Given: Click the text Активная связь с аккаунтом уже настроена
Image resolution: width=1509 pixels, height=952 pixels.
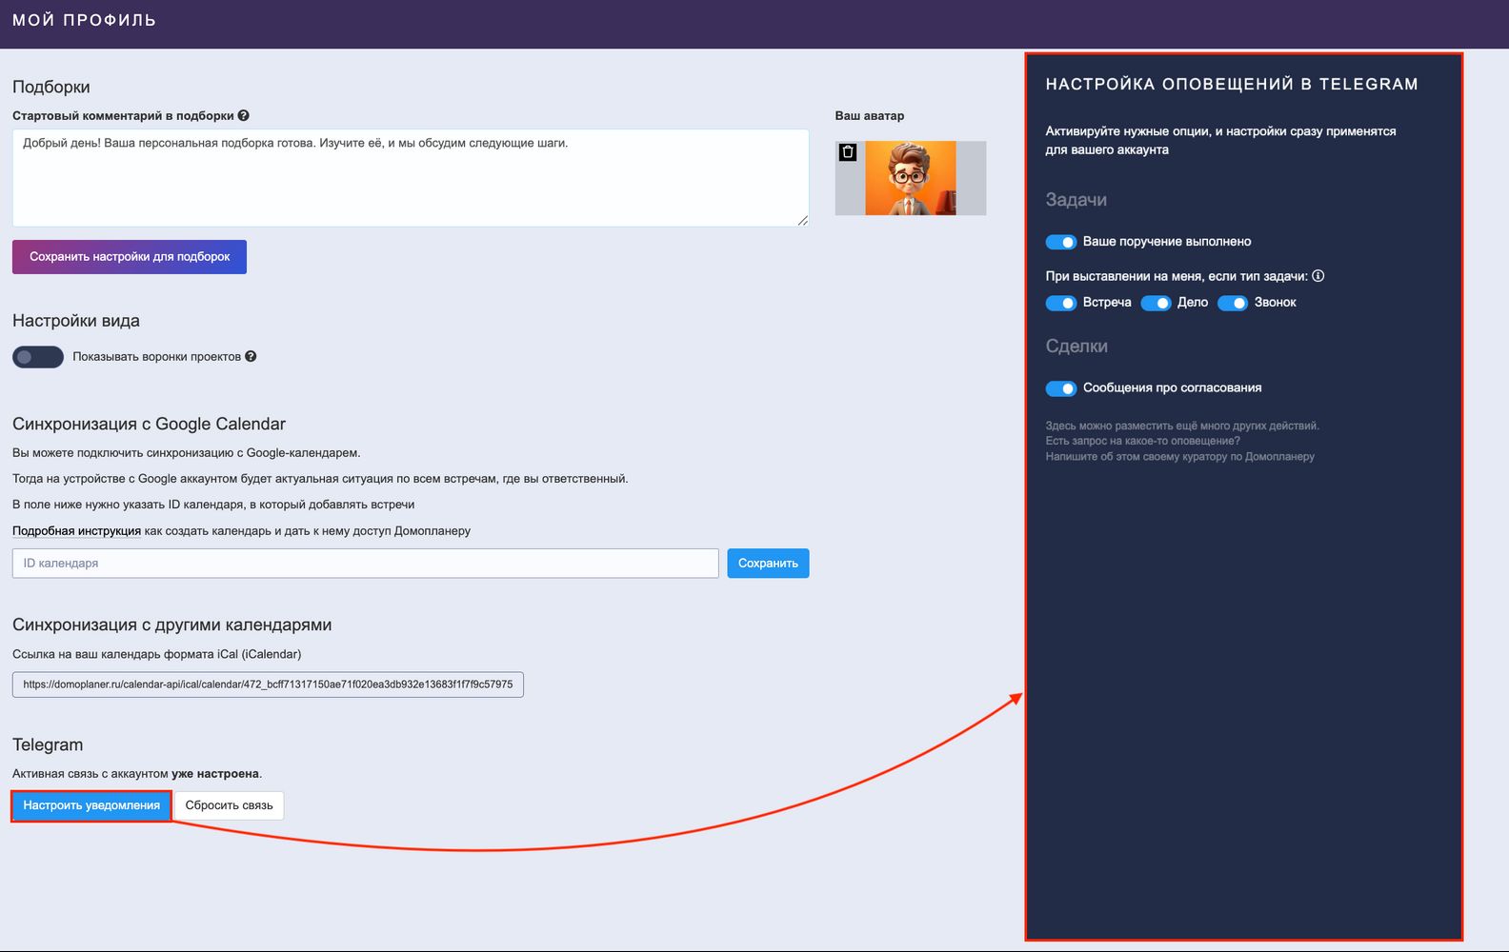Looking at the screenshot, I should click(x=137, y=774).
